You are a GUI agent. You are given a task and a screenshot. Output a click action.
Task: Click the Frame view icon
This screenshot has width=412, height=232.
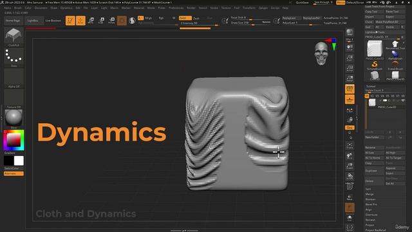(350, 146)
